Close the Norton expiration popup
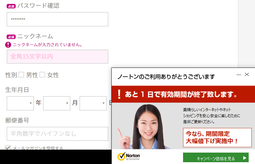255x164 pixels. (247, 74)
